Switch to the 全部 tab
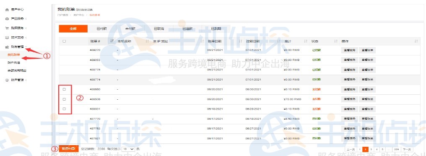 pos(73,29)
